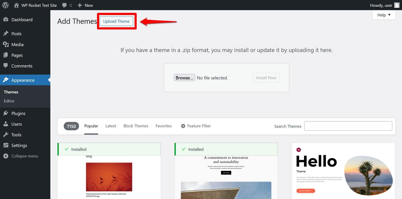Open the Editor submenu item

tap(9, 101)
